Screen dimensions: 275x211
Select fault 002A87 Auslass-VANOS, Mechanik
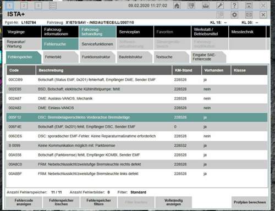[137, 98]
